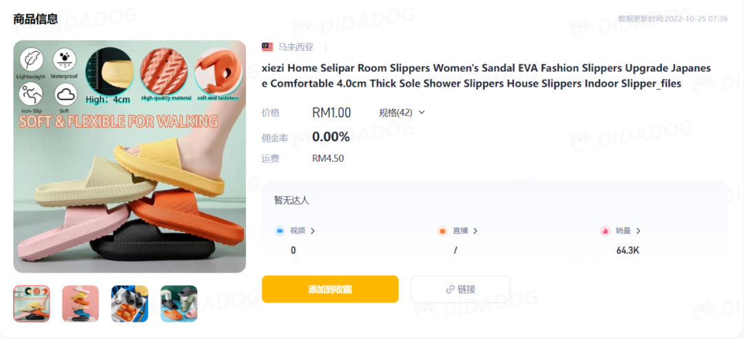
Task: Select the third thumbnail with orange slippers
Action: 130,304
